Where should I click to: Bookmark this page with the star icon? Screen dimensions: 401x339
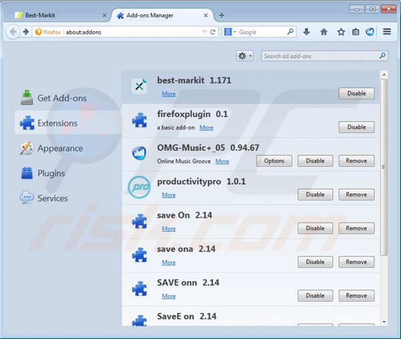341,32
